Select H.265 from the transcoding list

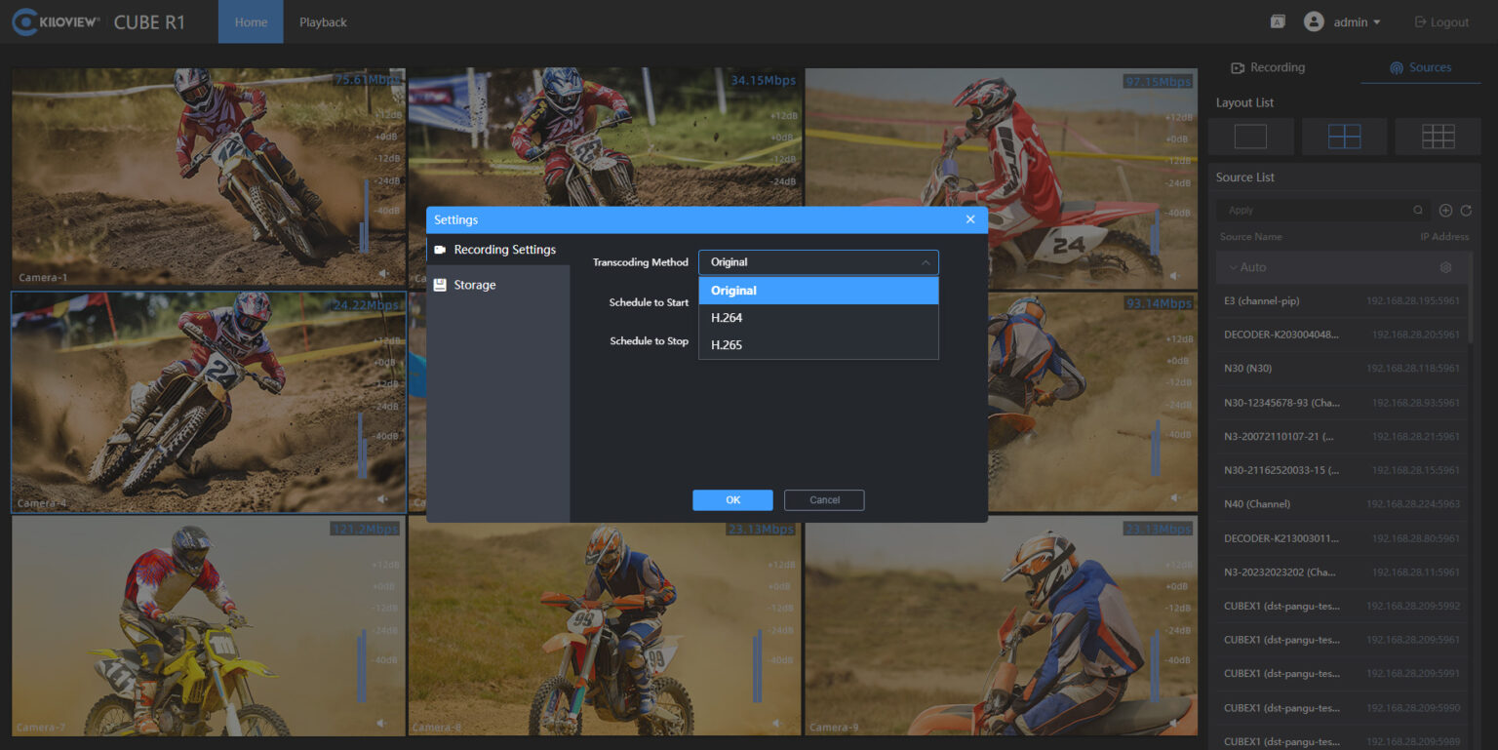[727, 345]
